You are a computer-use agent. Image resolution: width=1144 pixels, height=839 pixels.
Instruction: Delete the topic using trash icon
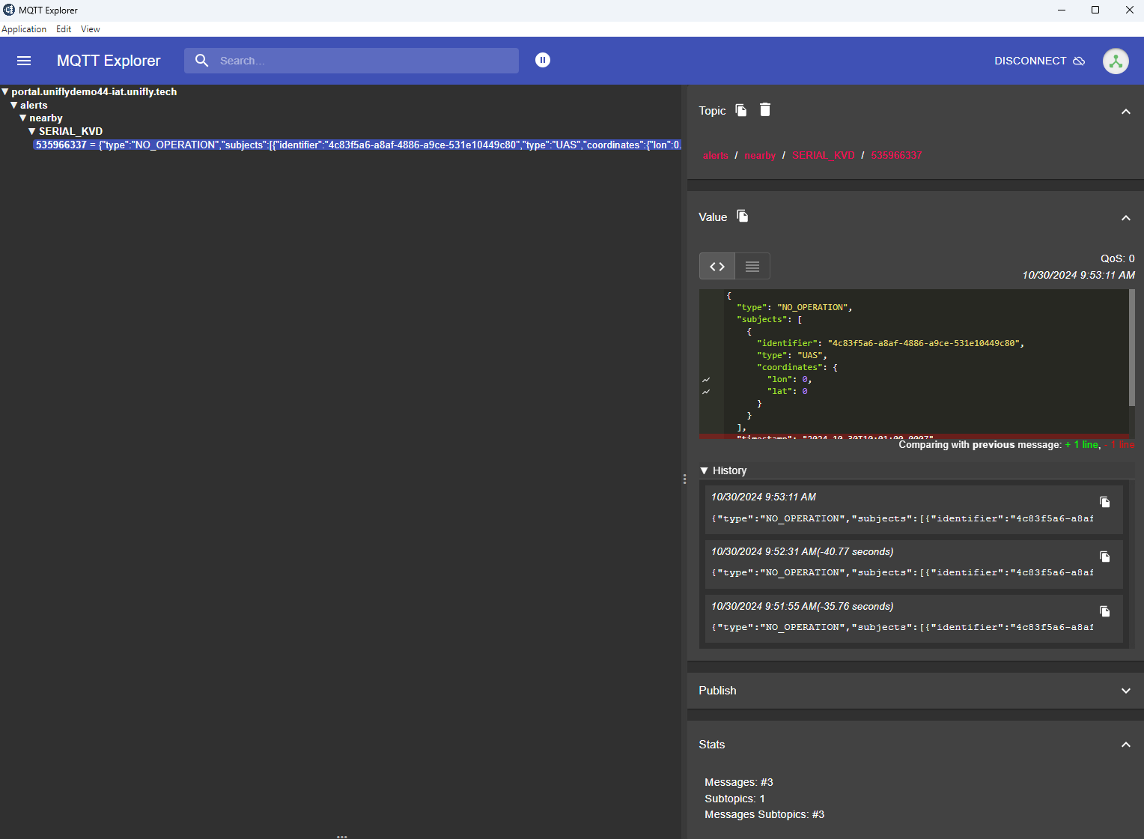[x=764, y=109]
